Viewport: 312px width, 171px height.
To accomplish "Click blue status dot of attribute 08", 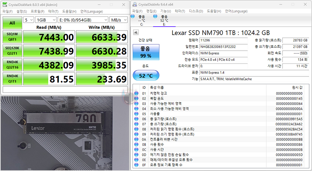I will pos(136,129).
